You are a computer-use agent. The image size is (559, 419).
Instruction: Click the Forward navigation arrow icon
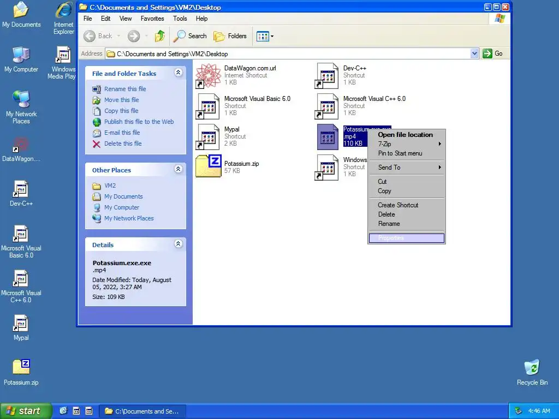point(134,36)
